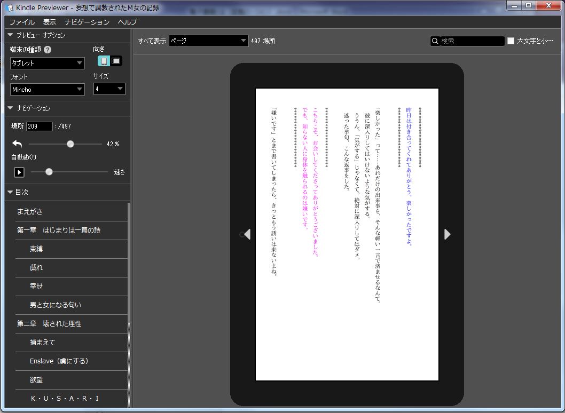
Task: Open the ファイル menu
Action: click(x=22, y=22)
